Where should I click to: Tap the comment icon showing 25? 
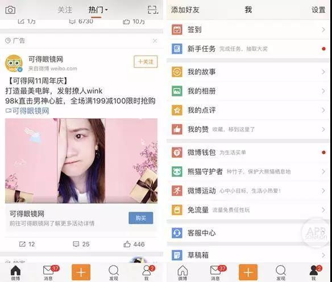76,244
